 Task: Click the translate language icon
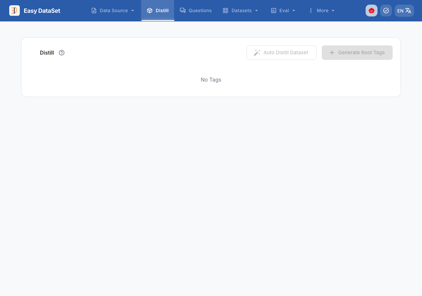[408, 11]
